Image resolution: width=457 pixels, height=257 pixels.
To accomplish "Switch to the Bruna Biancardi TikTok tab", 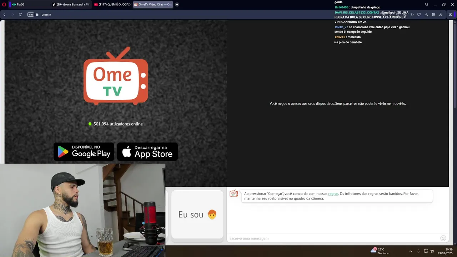I will tap(71, 4).
